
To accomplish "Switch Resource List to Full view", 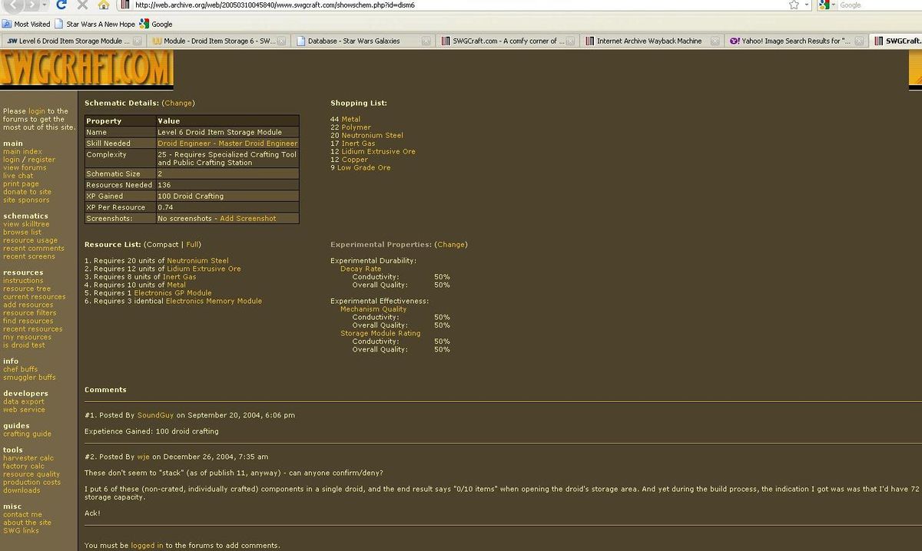I will tap(192, 245).
